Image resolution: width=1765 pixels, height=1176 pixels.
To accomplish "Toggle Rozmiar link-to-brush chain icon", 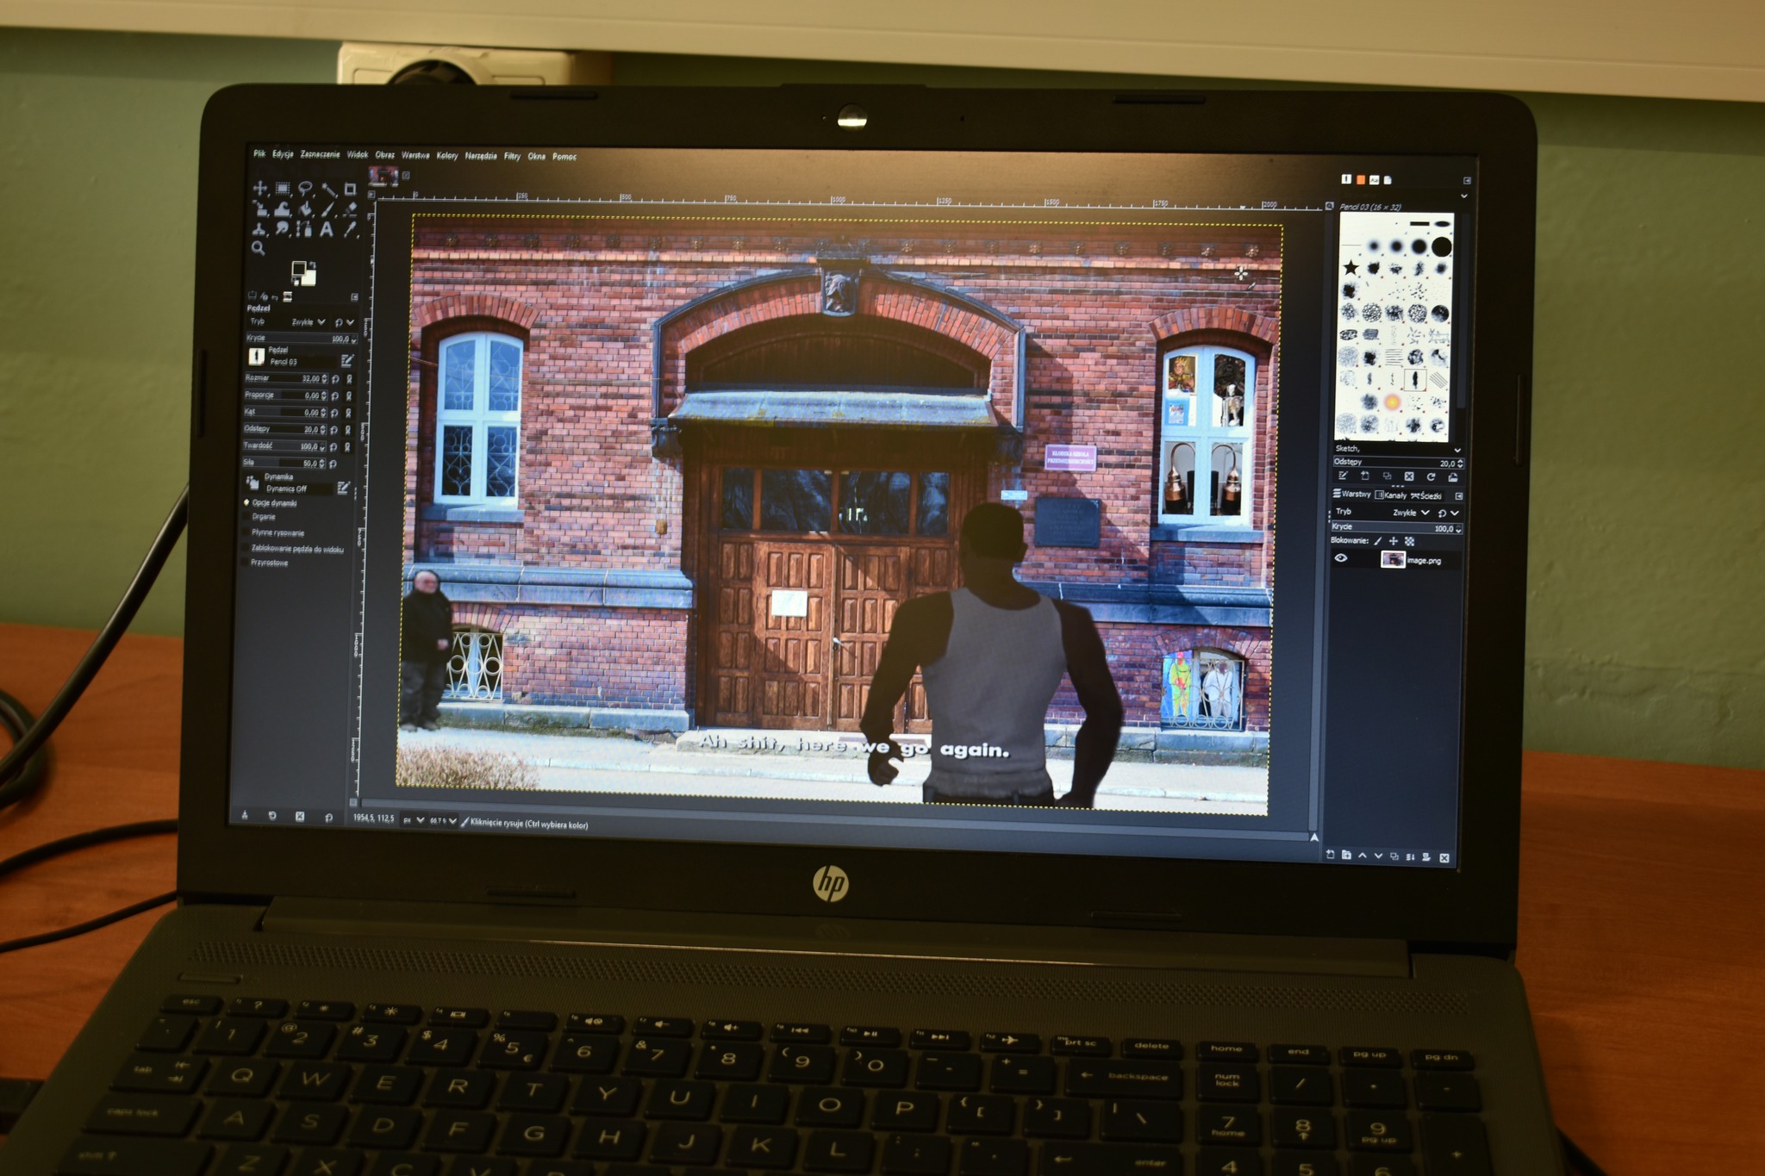I will (x=349, y=379).
